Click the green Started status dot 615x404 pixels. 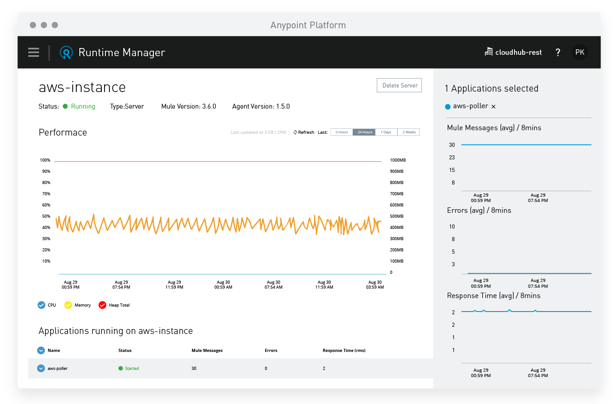click(x=121, y=369)
